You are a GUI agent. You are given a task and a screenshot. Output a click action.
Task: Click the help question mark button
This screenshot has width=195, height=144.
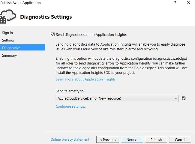pyautogui.click(x=175, y=3)
